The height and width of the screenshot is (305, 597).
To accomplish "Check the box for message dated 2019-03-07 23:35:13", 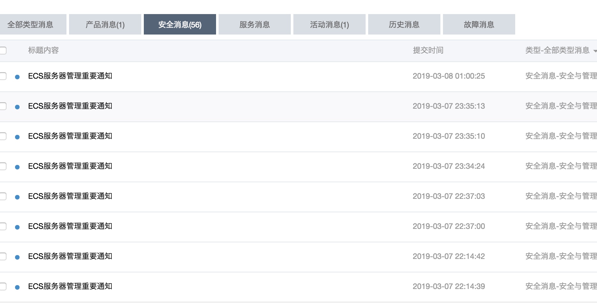I will tap(3, 106).
